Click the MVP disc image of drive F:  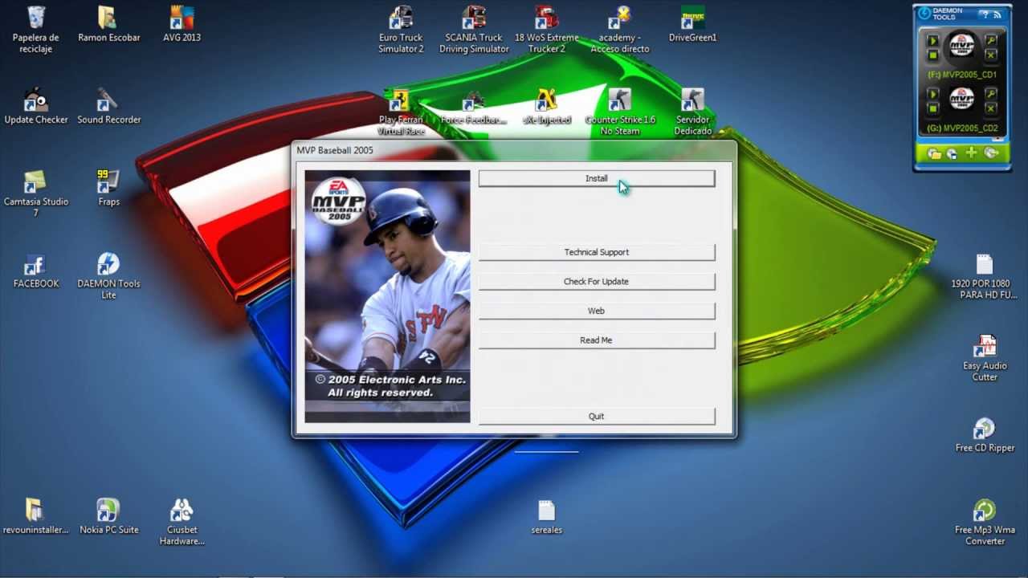point(961,46)
